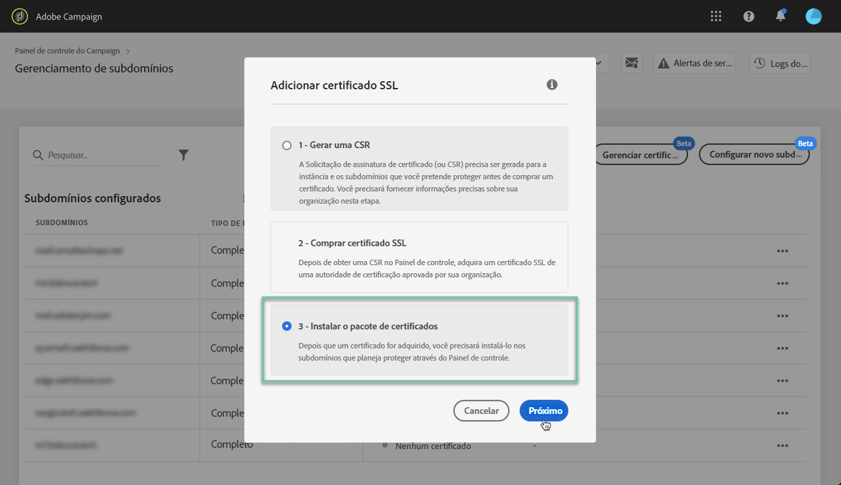The width and height of the screenshot is (841, 485).
Task: Open more options for the last subdomain row
Action: coord(783,446)
